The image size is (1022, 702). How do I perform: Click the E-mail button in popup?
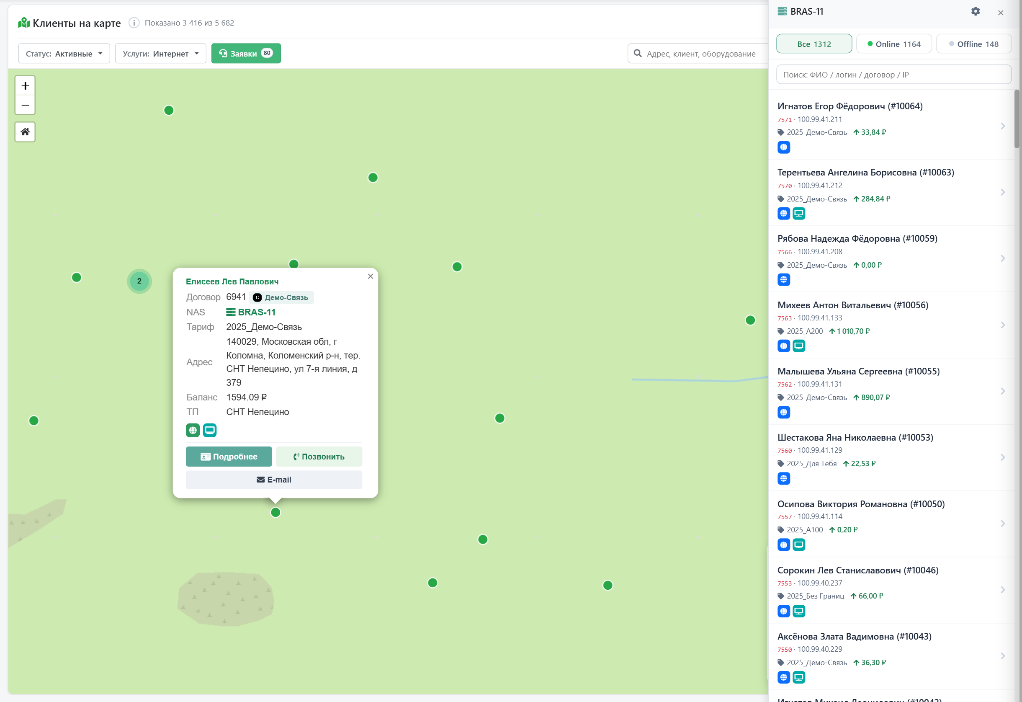pos(274,480)
